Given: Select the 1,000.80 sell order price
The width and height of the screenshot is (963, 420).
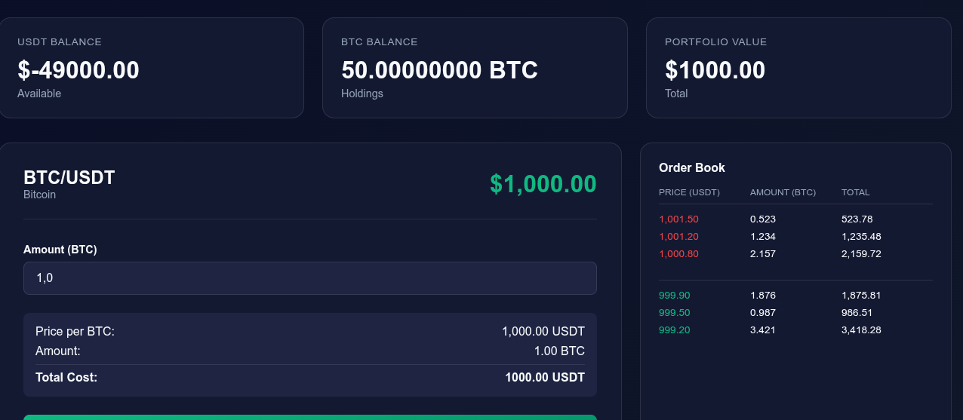Looking at the screenshot, I should click(x=678, y=254).
